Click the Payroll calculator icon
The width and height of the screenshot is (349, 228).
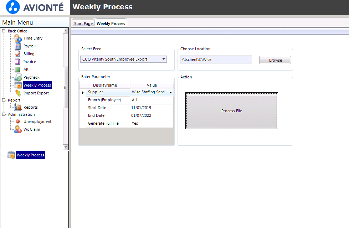tap(18, 46)
